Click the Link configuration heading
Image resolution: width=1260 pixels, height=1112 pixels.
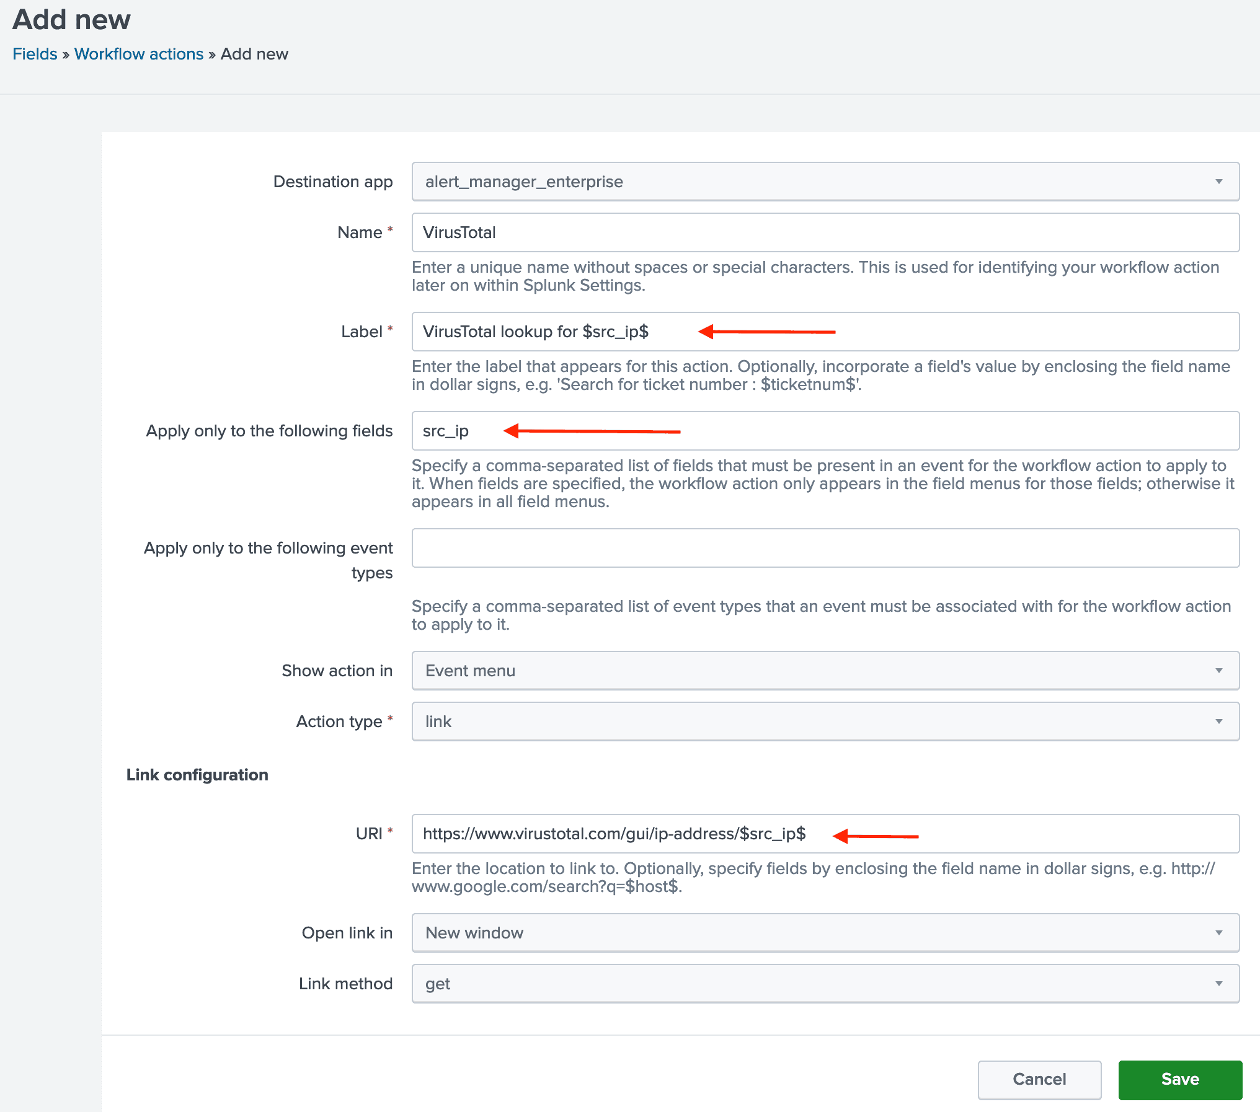coord(197,775)
